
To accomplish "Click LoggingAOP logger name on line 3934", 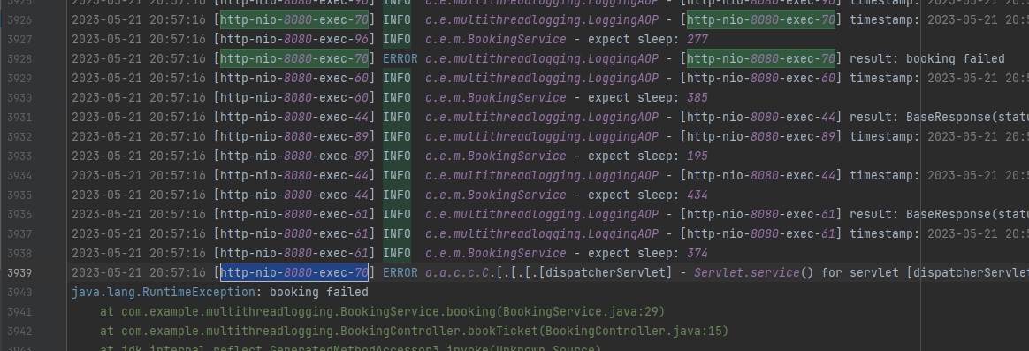I will pos(541,175).
